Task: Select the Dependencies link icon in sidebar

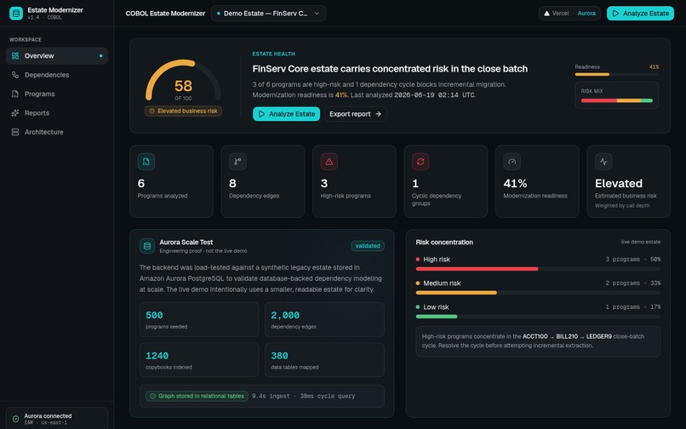Action: pos(15,75)
